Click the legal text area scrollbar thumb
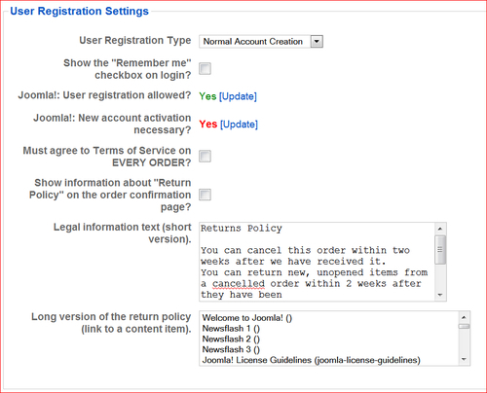 [440, 250]
